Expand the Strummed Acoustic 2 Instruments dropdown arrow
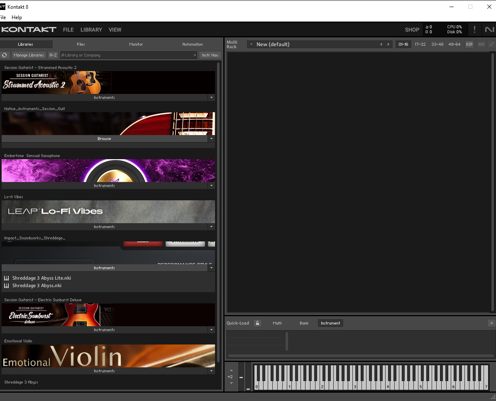The height and width of the screenshot is (401, 496). pyautogui.click(x=211, y=98)
